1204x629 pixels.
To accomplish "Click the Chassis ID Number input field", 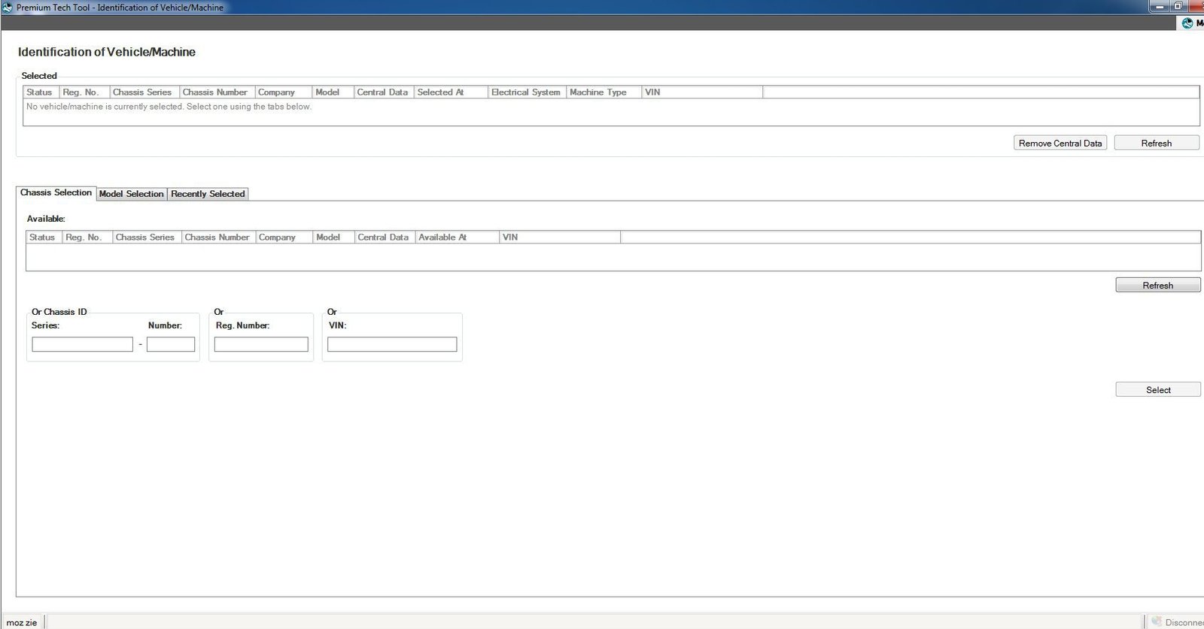I will coord(171,344).
